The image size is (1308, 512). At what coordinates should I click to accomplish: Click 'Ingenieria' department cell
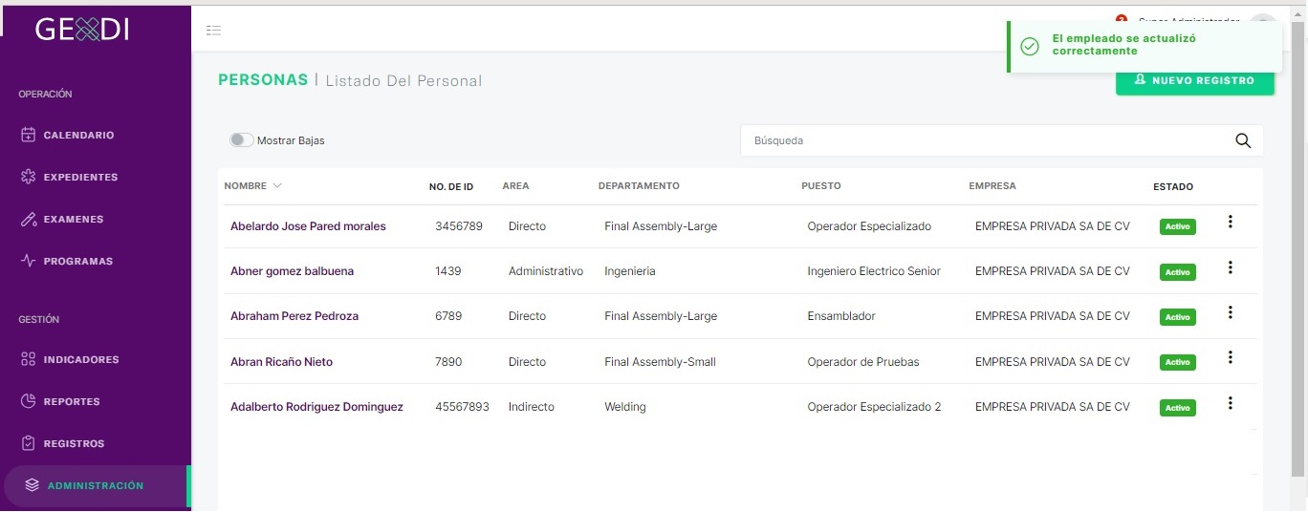pos(630,271)
